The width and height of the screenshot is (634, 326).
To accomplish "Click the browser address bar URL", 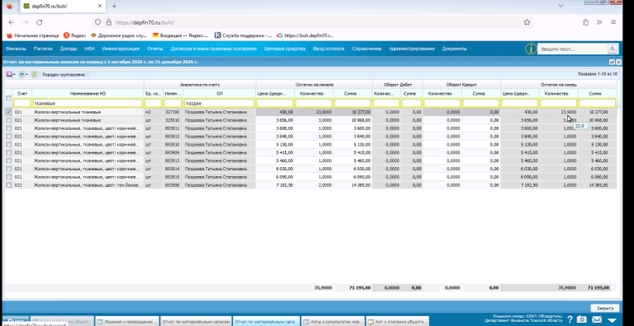I will coord(144,22).
